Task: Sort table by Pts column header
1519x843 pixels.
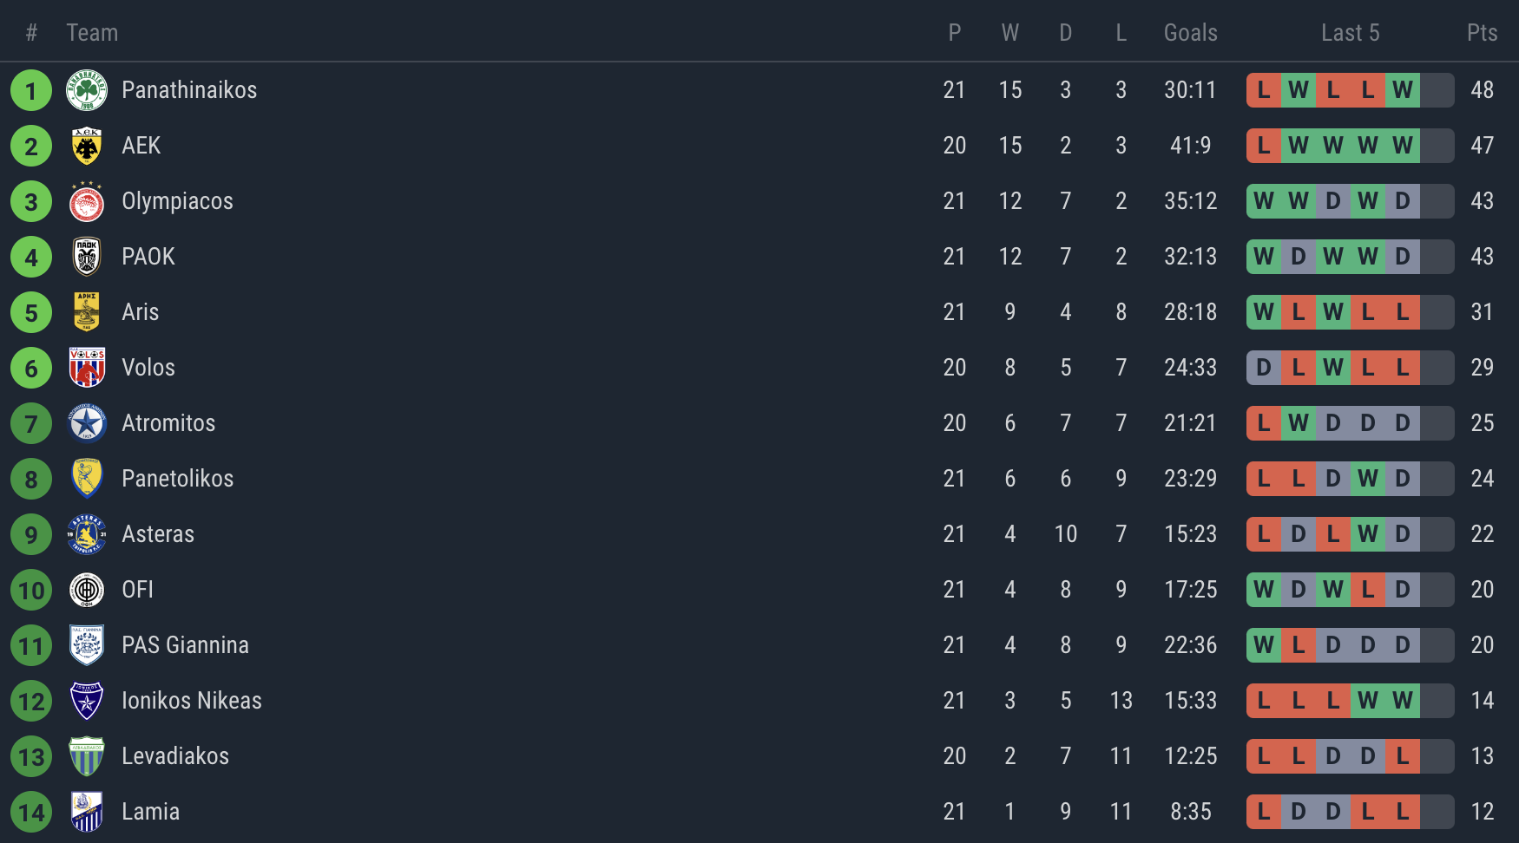Action: 1482,33
